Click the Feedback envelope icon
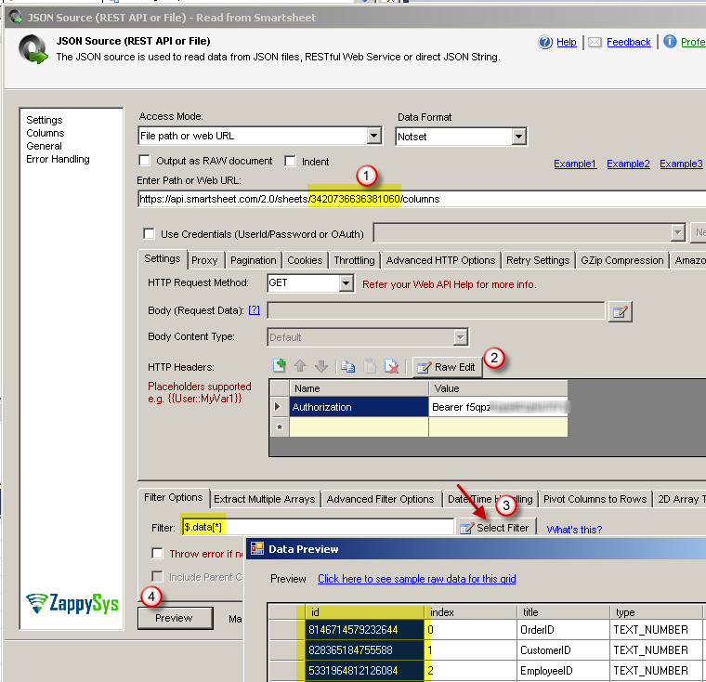The image size is (706, 682). coord(595,43)
